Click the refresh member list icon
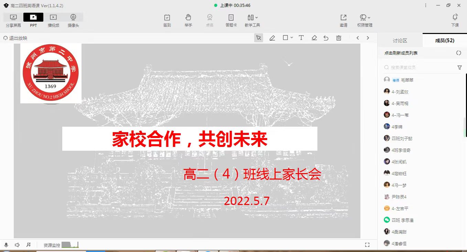The height and width of the screenshot is (252, 467). pos(458,53)
